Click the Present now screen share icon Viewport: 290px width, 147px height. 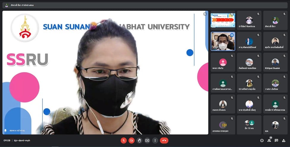coord(147,140)
